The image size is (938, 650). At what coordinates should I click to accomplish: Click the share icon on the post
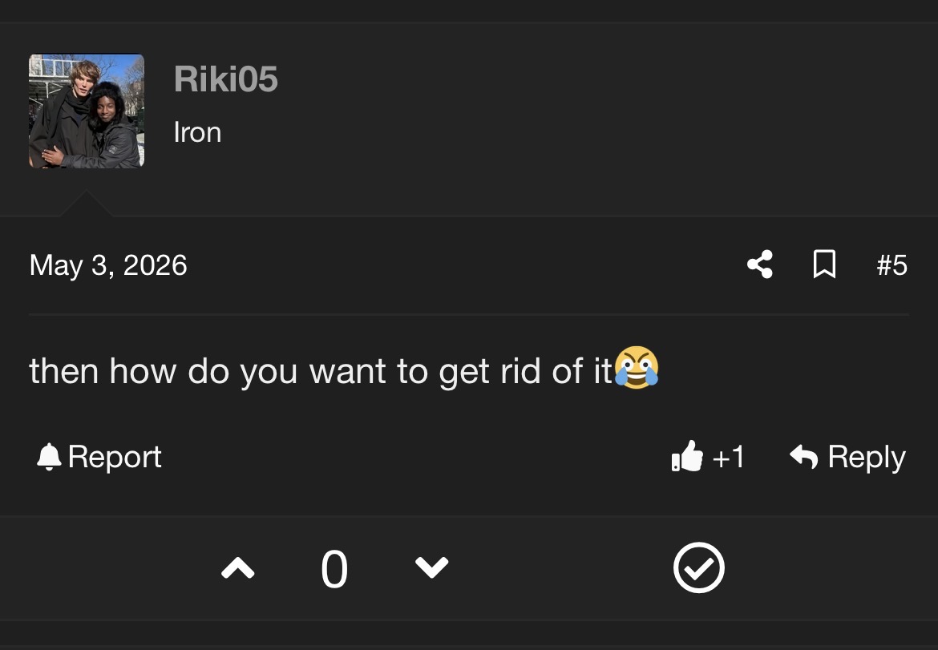760,264
